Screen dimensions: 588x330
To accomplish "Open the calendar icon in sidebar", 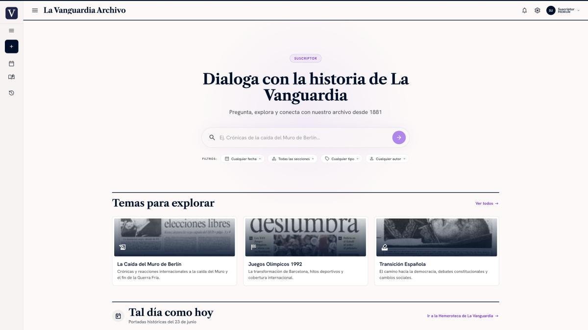I will tap(12, 64).
